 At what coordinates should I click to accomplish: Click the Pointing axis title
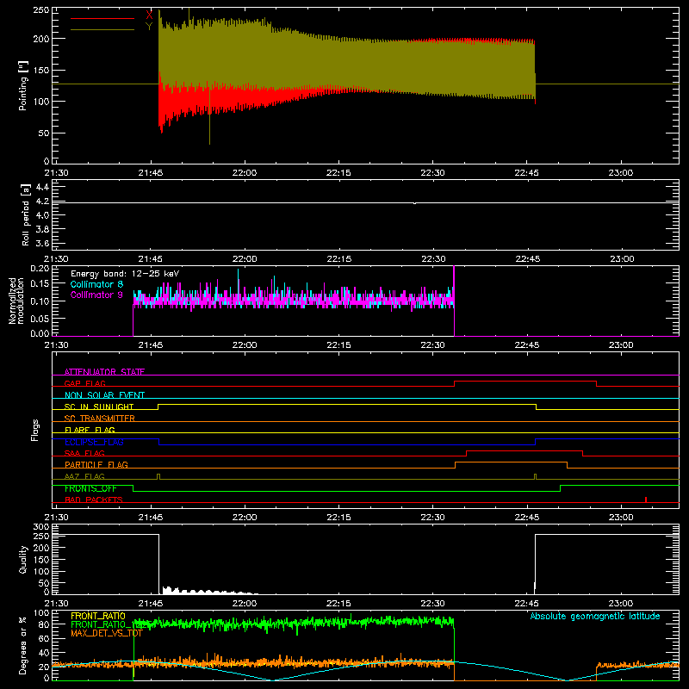23,85
